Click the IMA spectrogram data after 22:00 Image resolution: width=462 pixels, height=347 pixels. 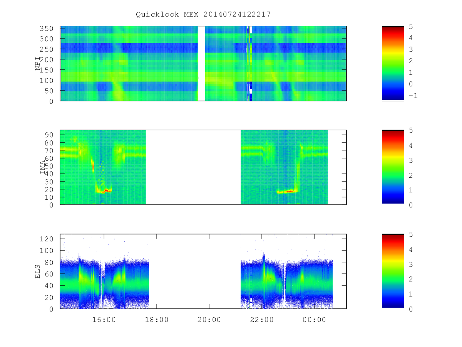tap(284, 167)
